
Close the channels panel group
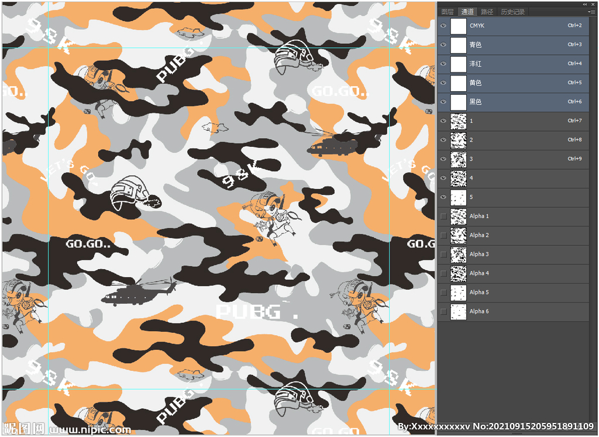pos(593,4)
